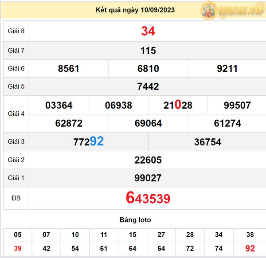Image resolution: width=266 pixels, height=258 pixels.
Task: Select loto cell 27
Action: pos(161,235)
